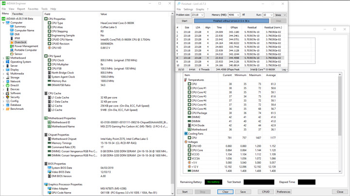Select the IPMI icon in sidebar
This screenshot has height=196, width=350.
click(12, 38)
